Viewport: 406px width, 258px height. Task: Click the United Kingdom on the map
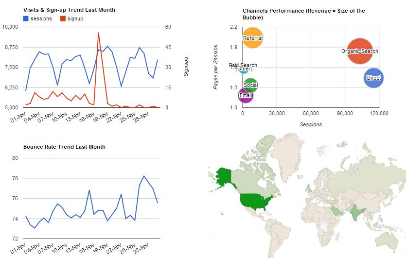(x=309, y=189)
